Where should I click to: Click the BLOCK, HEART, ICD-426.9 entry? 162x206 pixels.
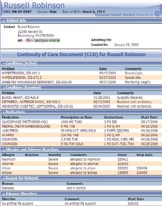tap(20, 98)
